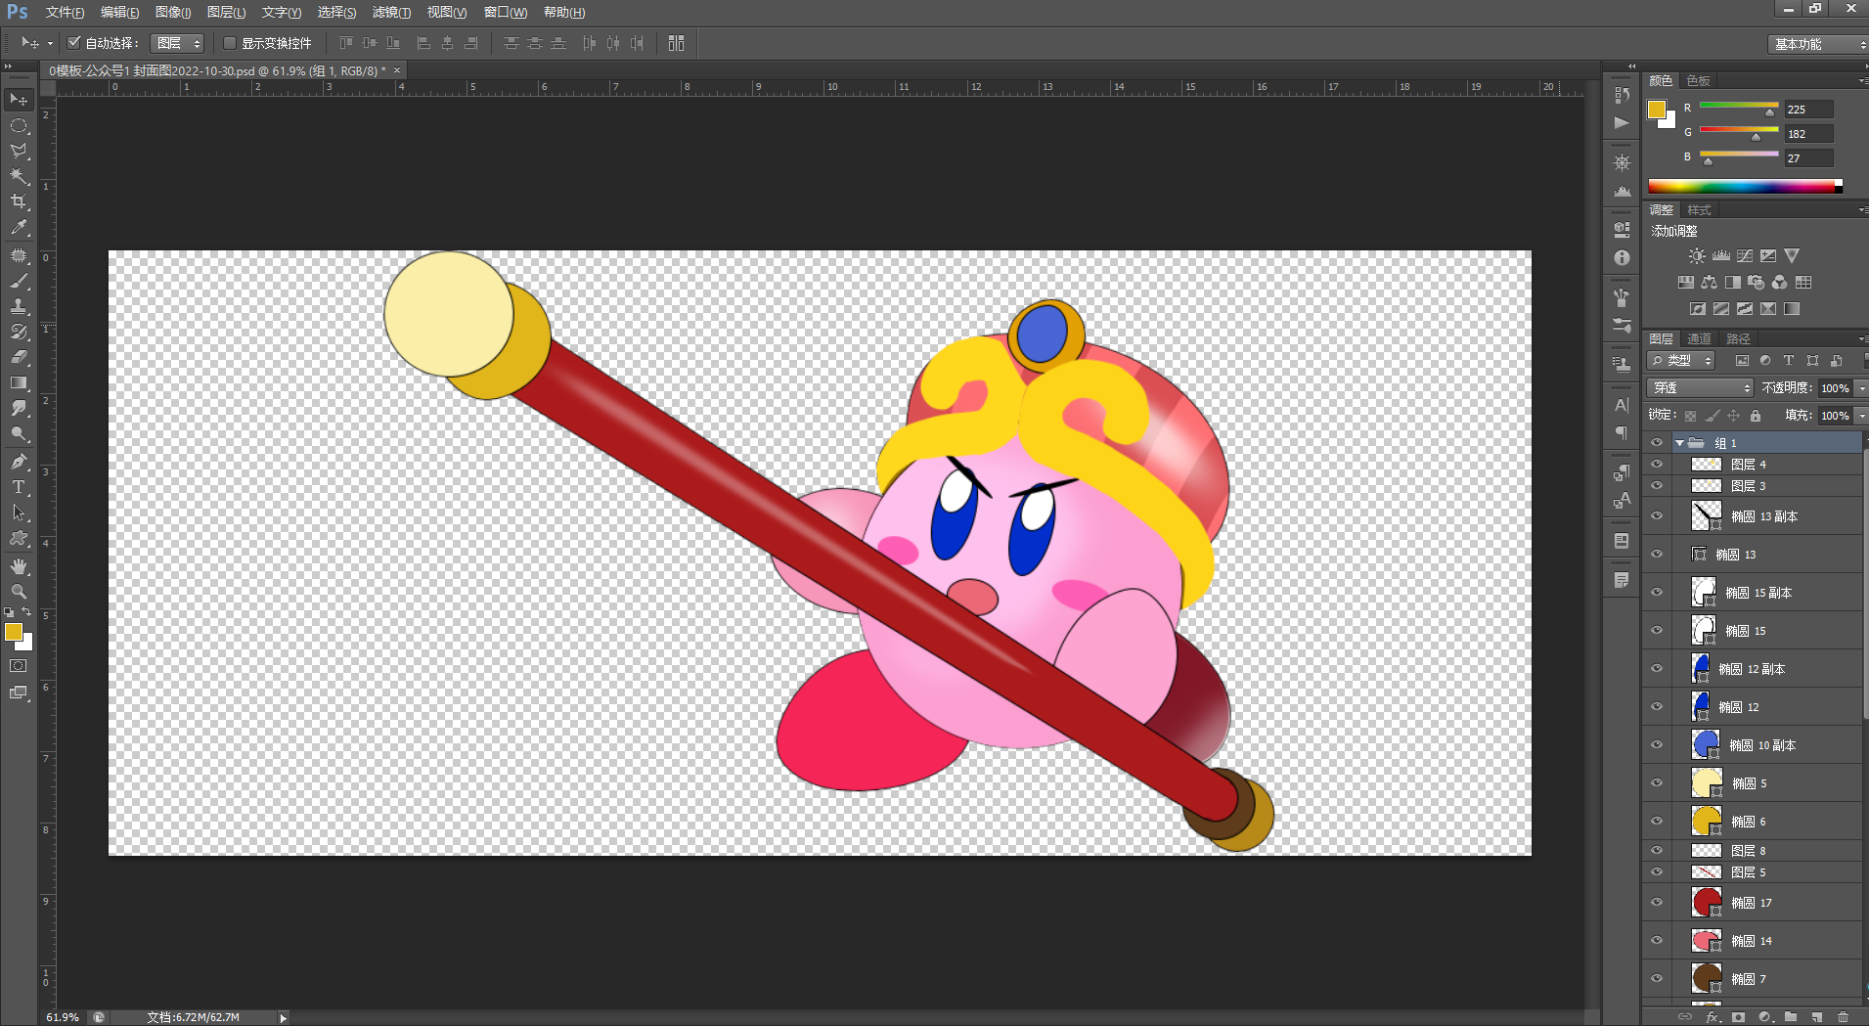Filter layers by text layer type
Screen dimensions: 1869x1026
(x=1789, y=361)
